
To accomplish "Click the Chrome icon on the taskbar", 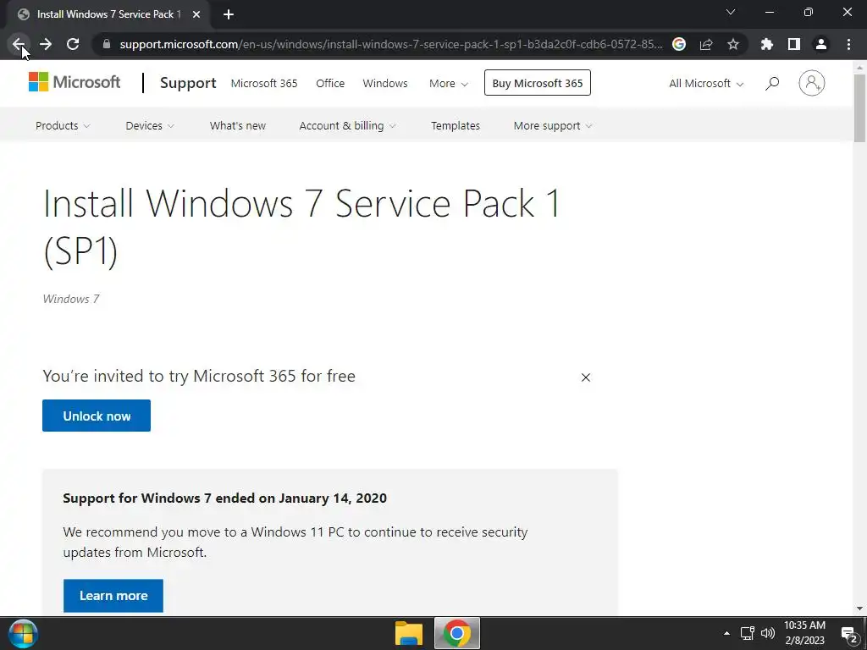I will [456, 633].
